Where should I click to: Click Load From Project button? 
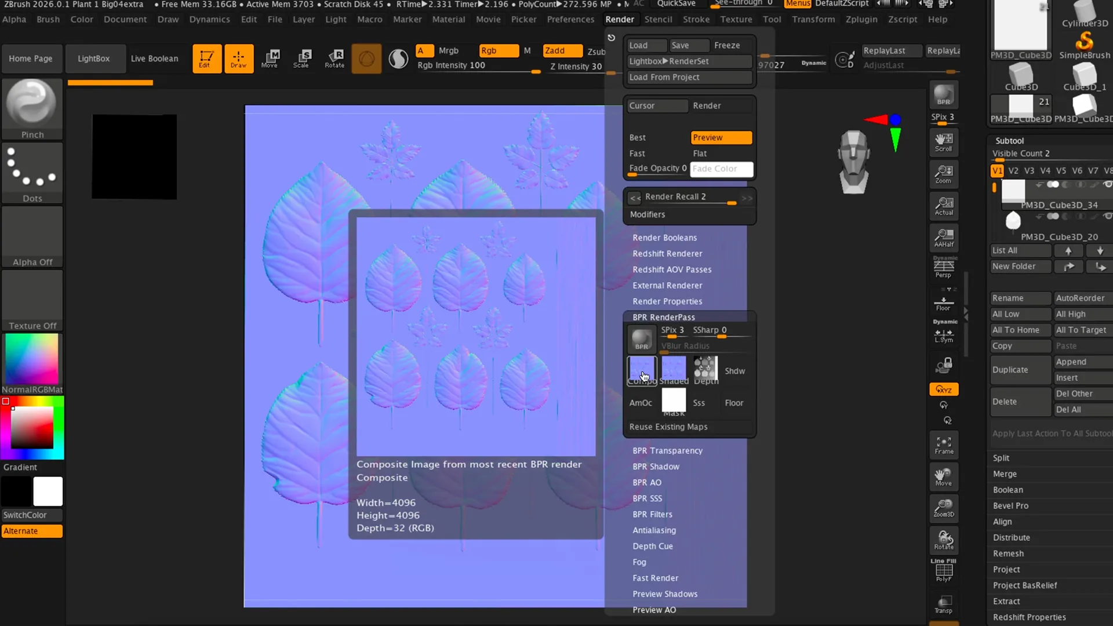tap(689, 77)
